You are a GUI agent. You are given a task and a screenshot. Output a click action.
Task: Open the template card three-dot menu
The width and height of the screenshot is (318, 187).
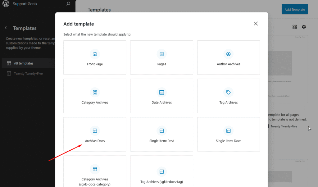pos(305,108)
